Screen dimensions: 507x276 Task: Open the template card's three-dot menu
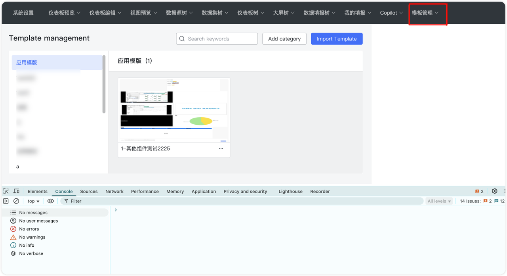tap(221, 148)
